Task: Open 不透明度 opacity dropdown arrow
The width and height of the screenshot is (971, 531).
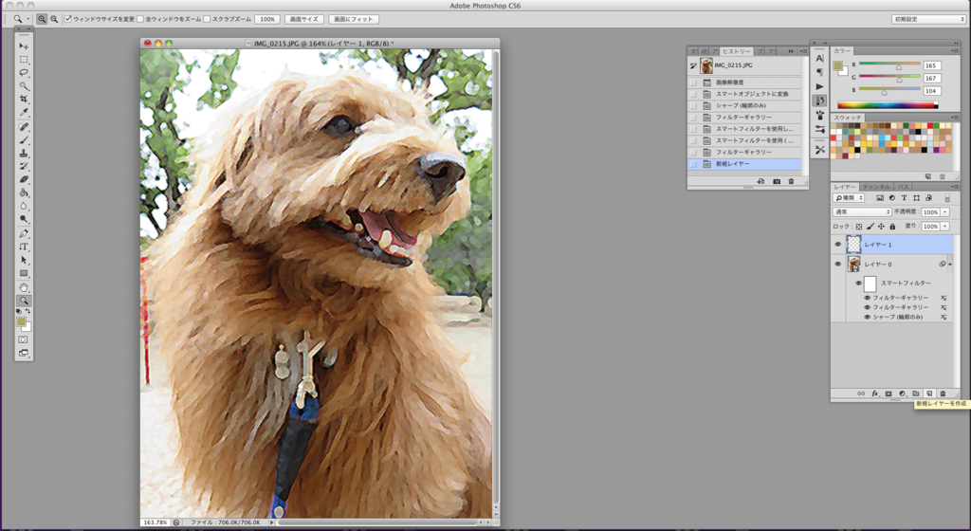Action: (x=945, y=211)
